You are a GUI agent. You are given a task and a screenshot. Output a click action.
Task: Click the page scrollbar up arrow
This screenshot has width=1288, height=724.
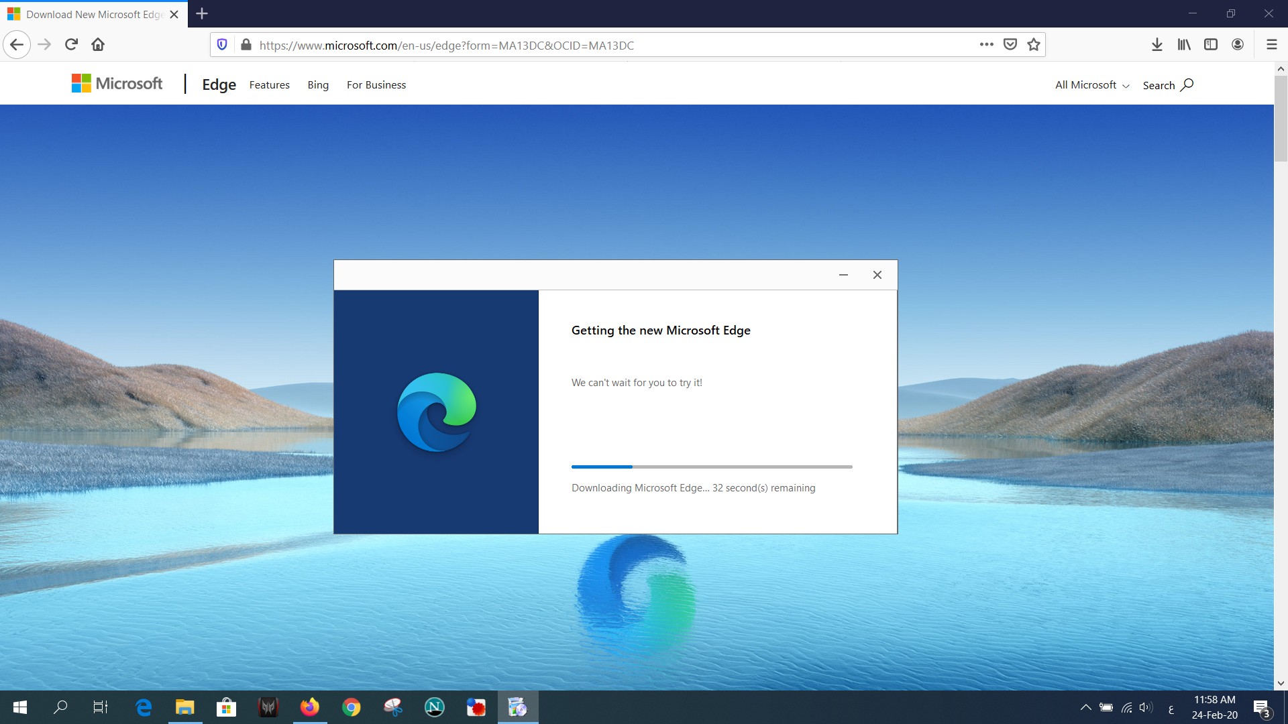coord(1281,68)
